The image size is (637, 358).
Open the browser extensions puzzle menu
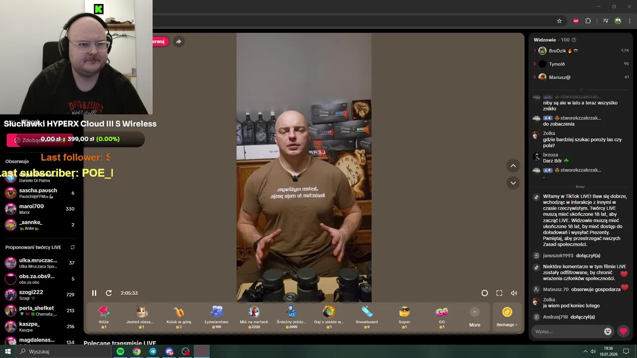click(x=588, y=21)
